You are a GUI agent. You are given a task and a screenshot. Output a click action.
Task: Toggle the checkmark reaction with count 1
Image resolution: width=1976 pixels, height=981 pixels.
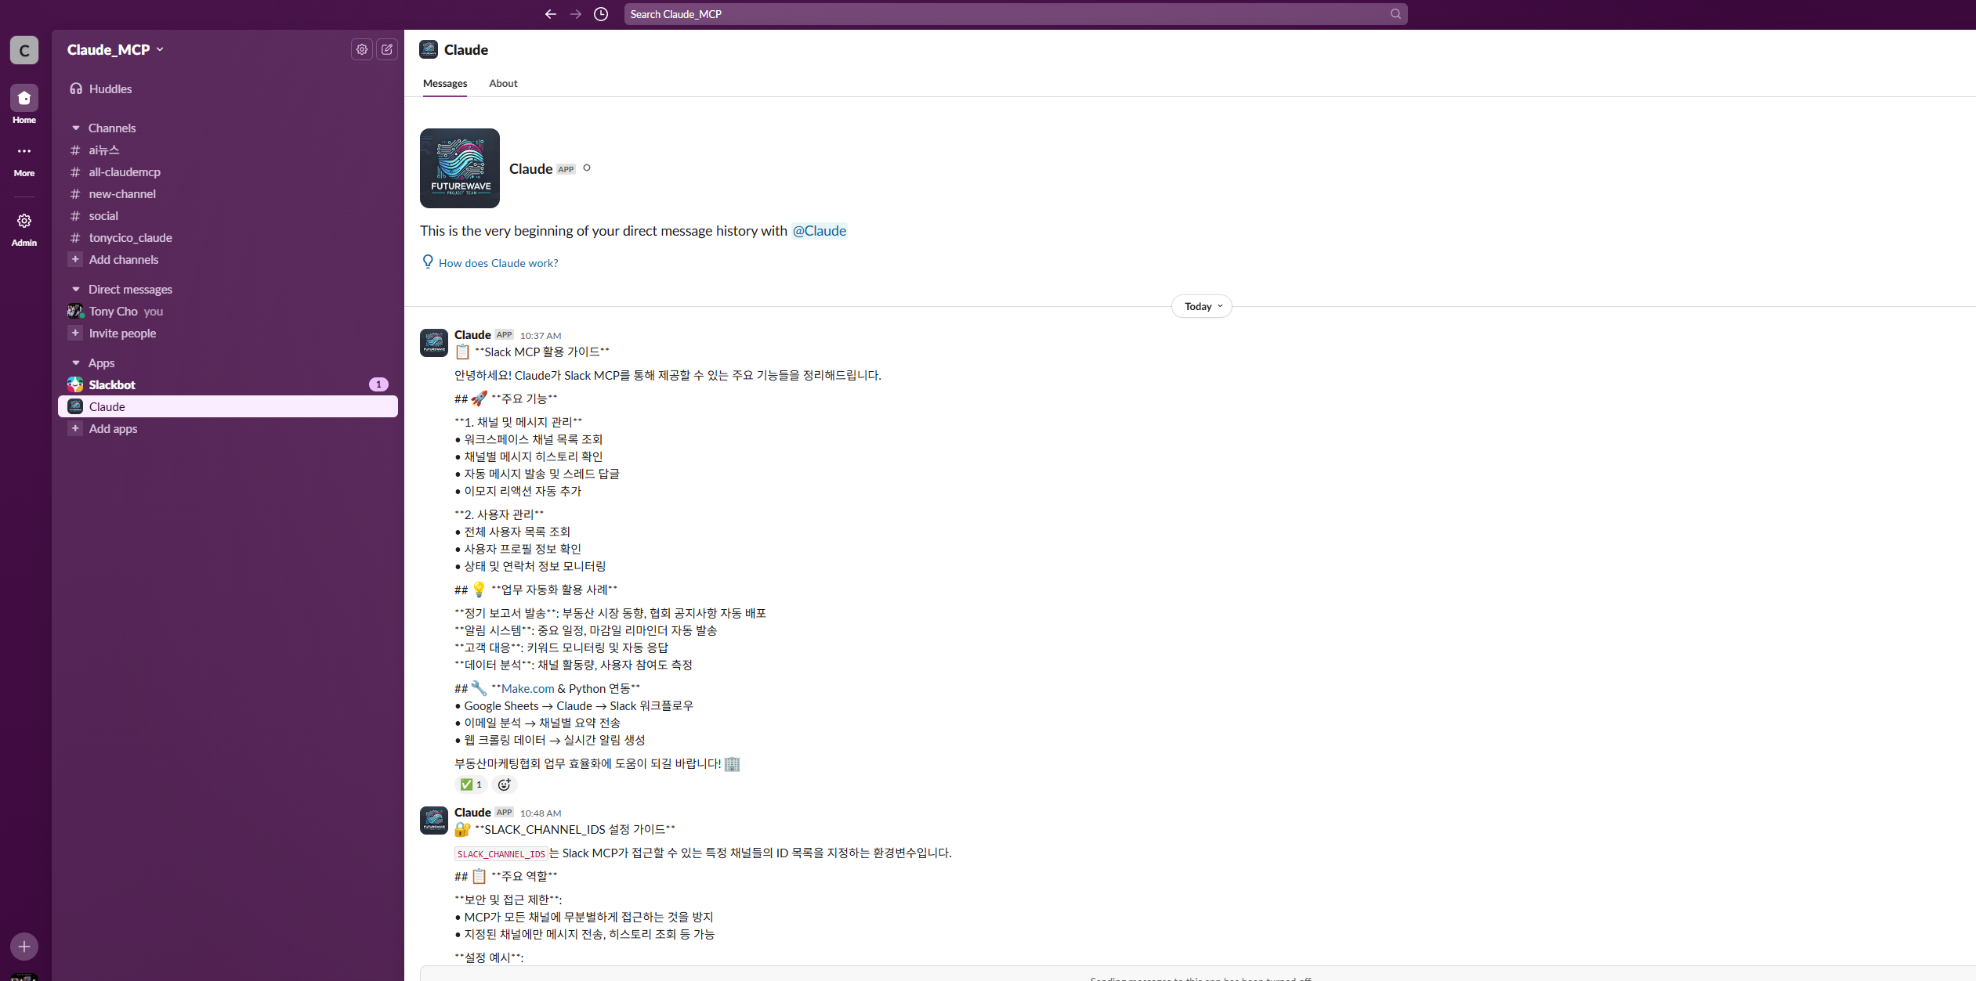pos(471,784)
